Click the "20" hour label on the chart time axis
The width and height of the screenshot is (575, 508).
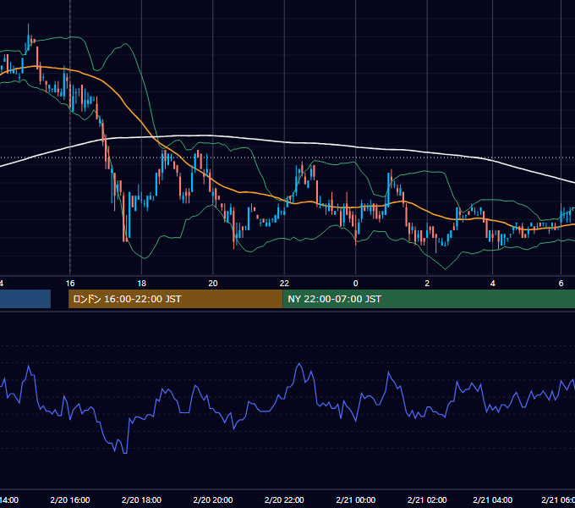tap(213, 284)
